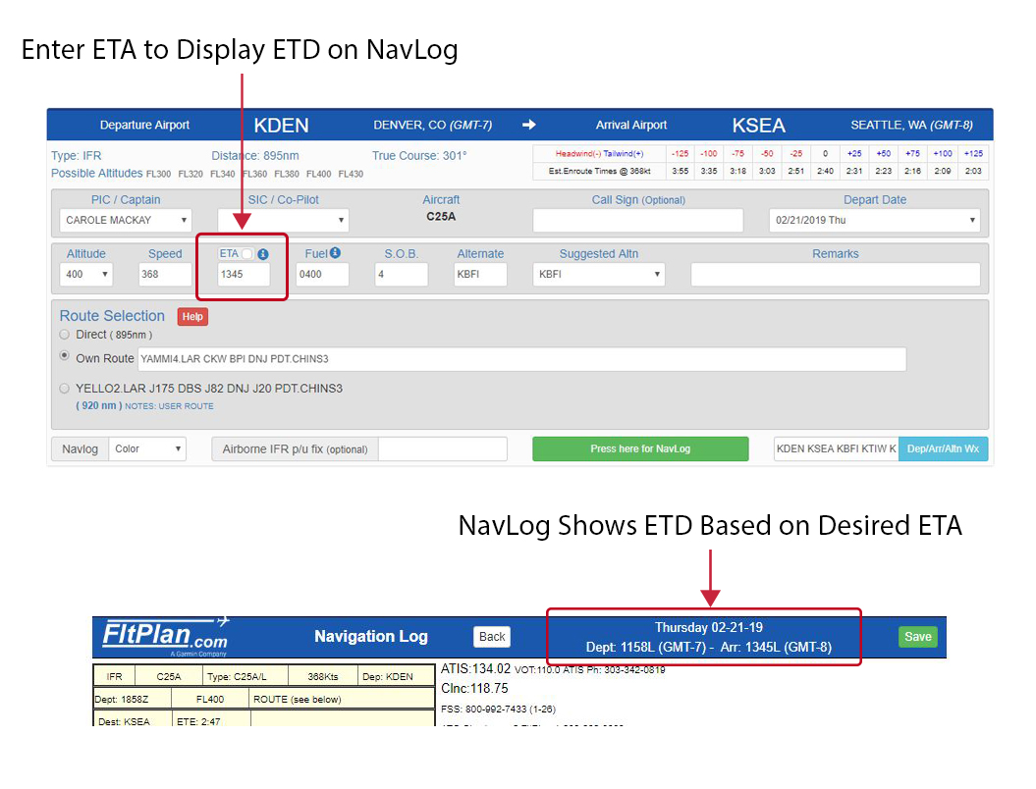This screenshot has width=1036, height=789.
Task: Click the 0 wind column header
Action: click(x=825, y=153)
